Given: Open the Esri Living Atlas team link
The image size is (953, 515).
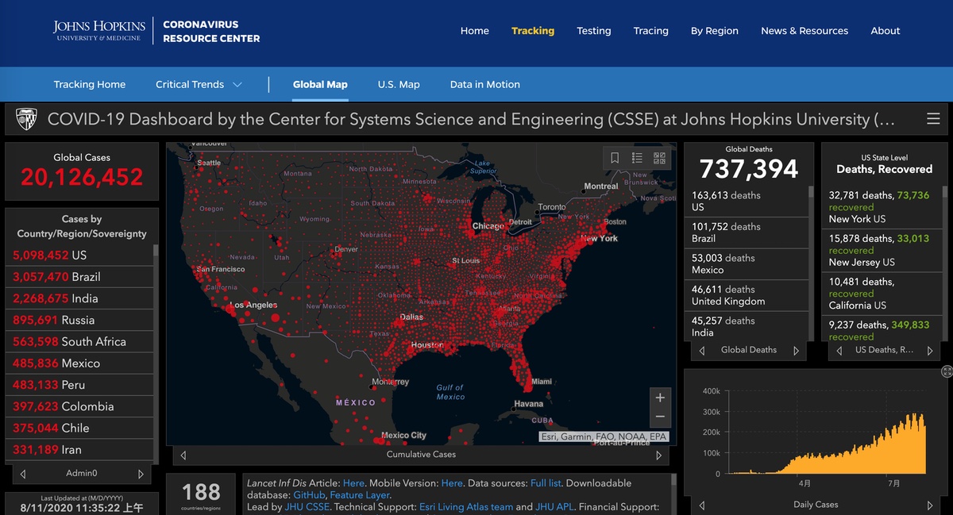Looking at the screenshot, I should [466, 506].
